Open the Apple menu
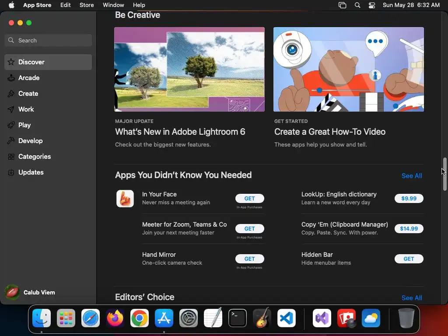 [11, 5]
